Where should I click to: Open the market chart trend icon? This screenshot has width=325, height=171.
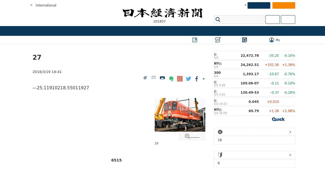[218, 40]
